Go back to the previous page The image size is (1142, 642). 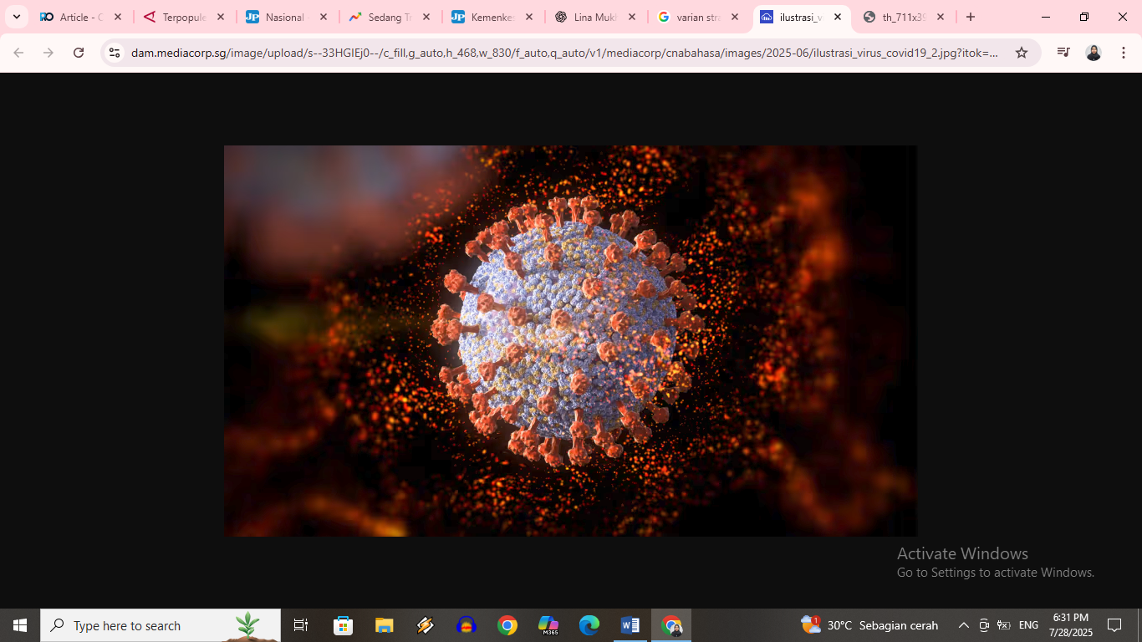[x=18, y=53]
